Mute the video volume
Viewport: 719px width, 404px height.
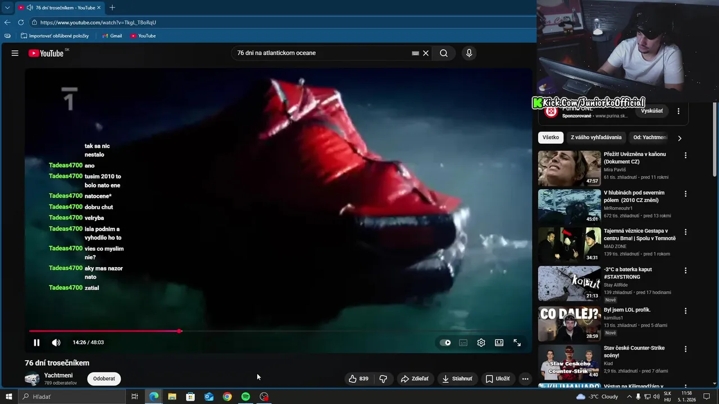(56, 343)
